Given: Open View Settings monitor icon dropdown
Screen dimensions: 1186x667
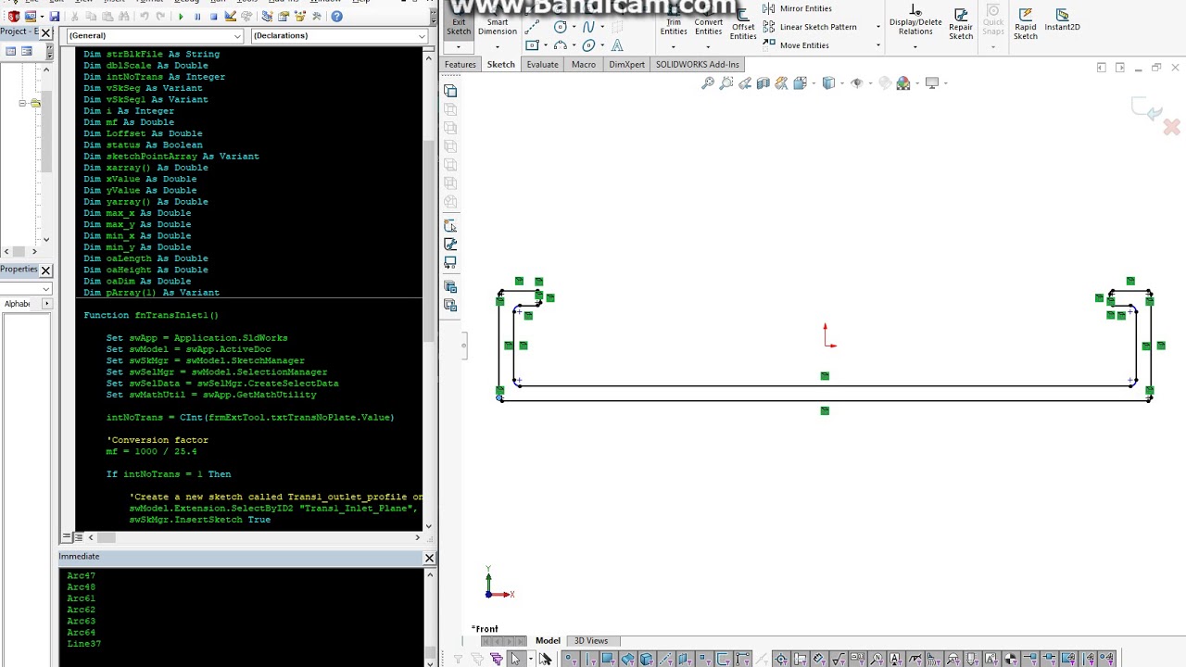Looking at the screenshot, I should [932, 83].
